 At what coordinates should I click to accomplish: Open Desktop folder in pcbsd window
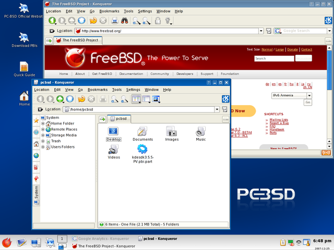pyautogui.click(x=113, y=134)
